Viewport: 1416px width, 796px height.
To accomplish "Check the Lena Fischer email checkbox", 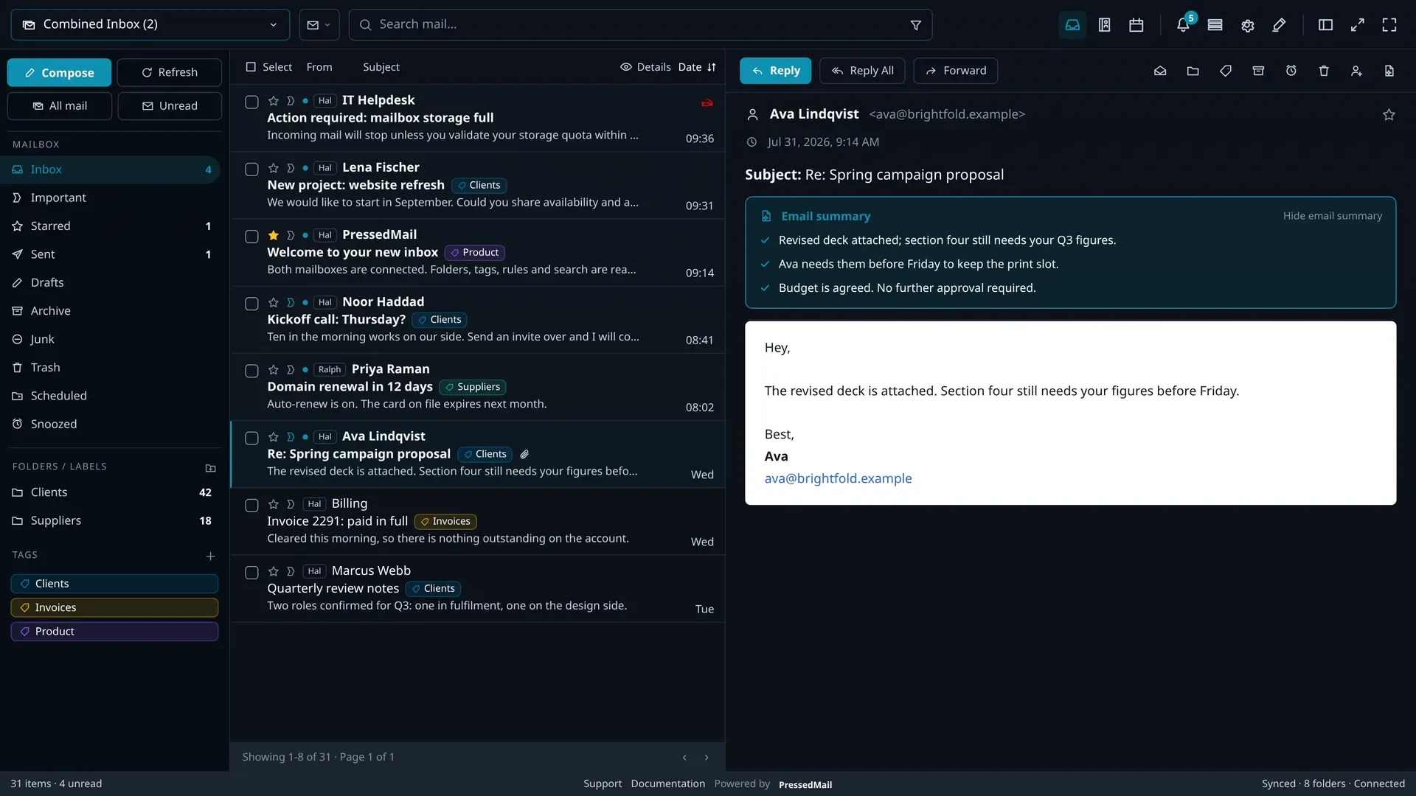I will [x=251, y=169].
